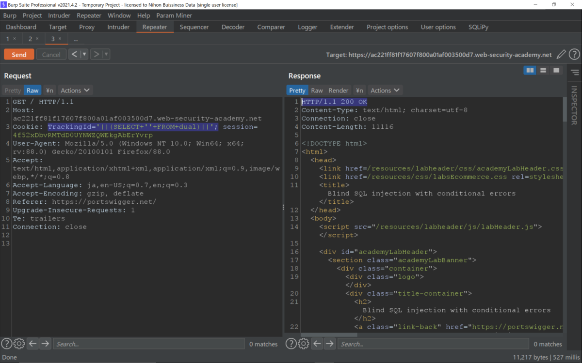Click the Cookie TrackingId payload text

pos(133,127)
